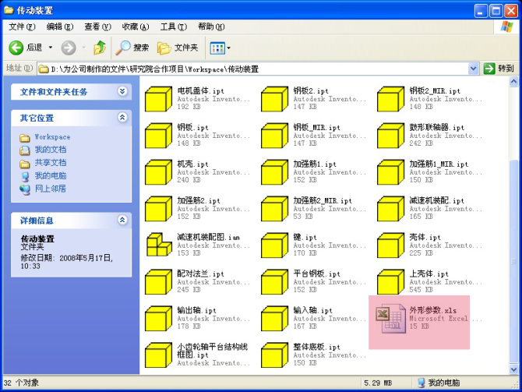
Task: Select the 加强筋1.ipt file icon
Action: (274, 172)
